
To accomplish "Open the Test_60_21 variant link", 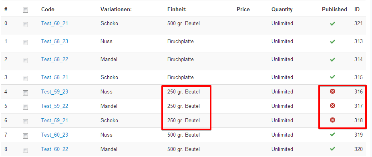I will (54, 24).
